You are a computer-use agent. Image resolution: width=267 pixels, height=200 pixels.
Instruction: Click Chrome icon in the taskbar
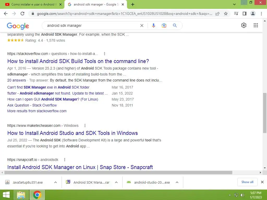click(37, 195)
